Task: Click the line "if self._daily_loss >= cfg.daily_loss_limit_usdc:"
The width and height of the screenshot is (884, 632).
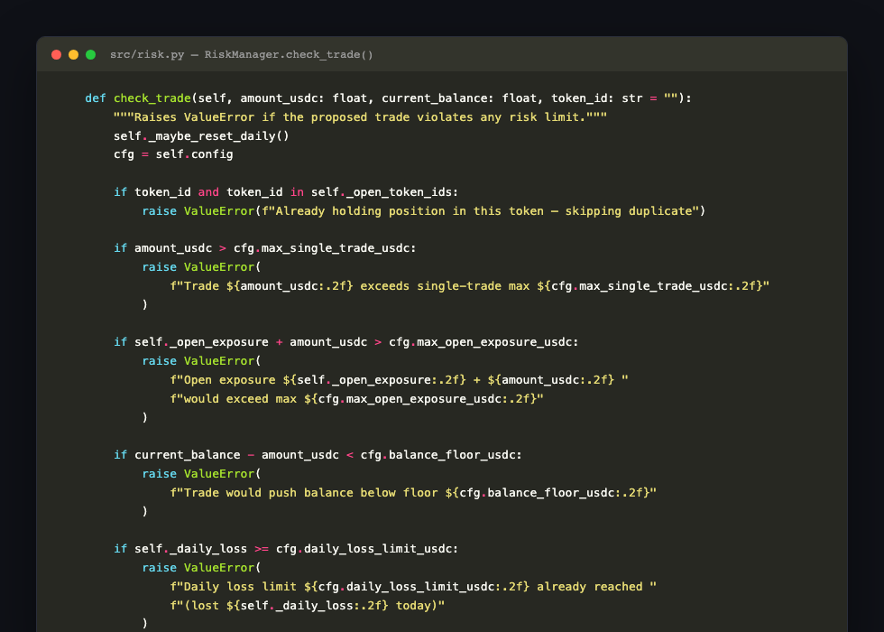Action: [286, 549]
